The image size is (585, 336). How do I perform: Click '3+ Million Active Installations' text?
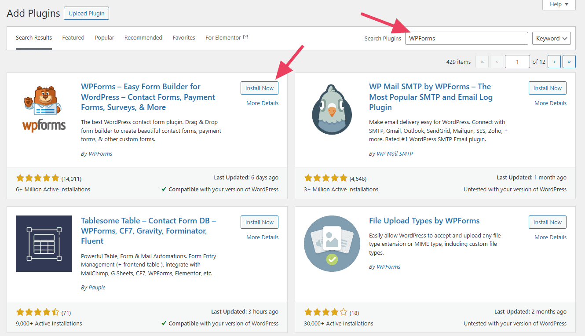341,190
